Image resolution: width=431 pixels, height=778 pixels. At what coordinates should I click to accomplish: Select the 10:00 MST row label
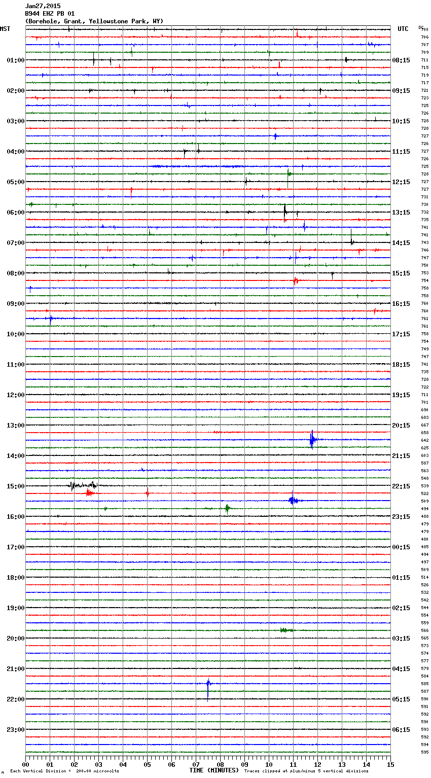[x=15, y=334]
